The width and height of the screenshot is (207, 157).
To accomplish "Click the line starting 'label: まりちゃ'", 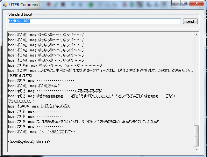I will tap(55, 65).
